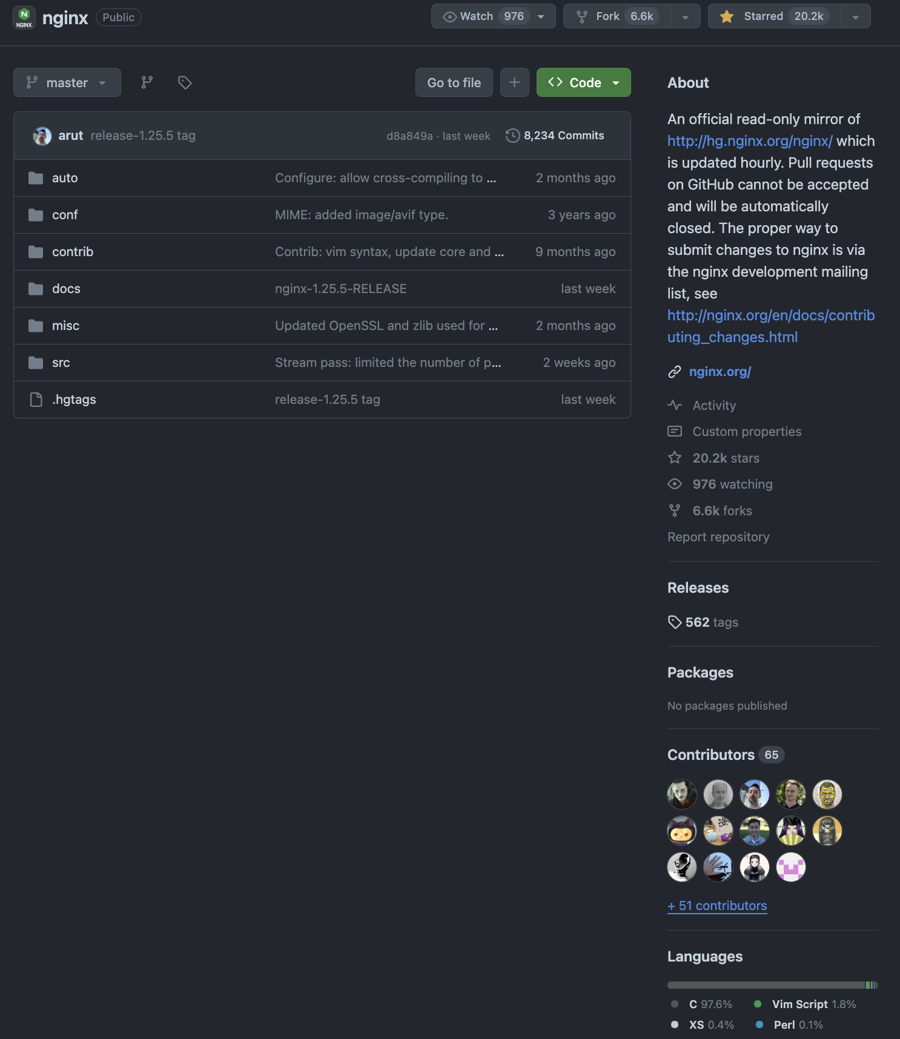The height and width of the screenshot is (1039, 900).
Task: View the 8,234 Commits history
Action: (x=555, y=136)
